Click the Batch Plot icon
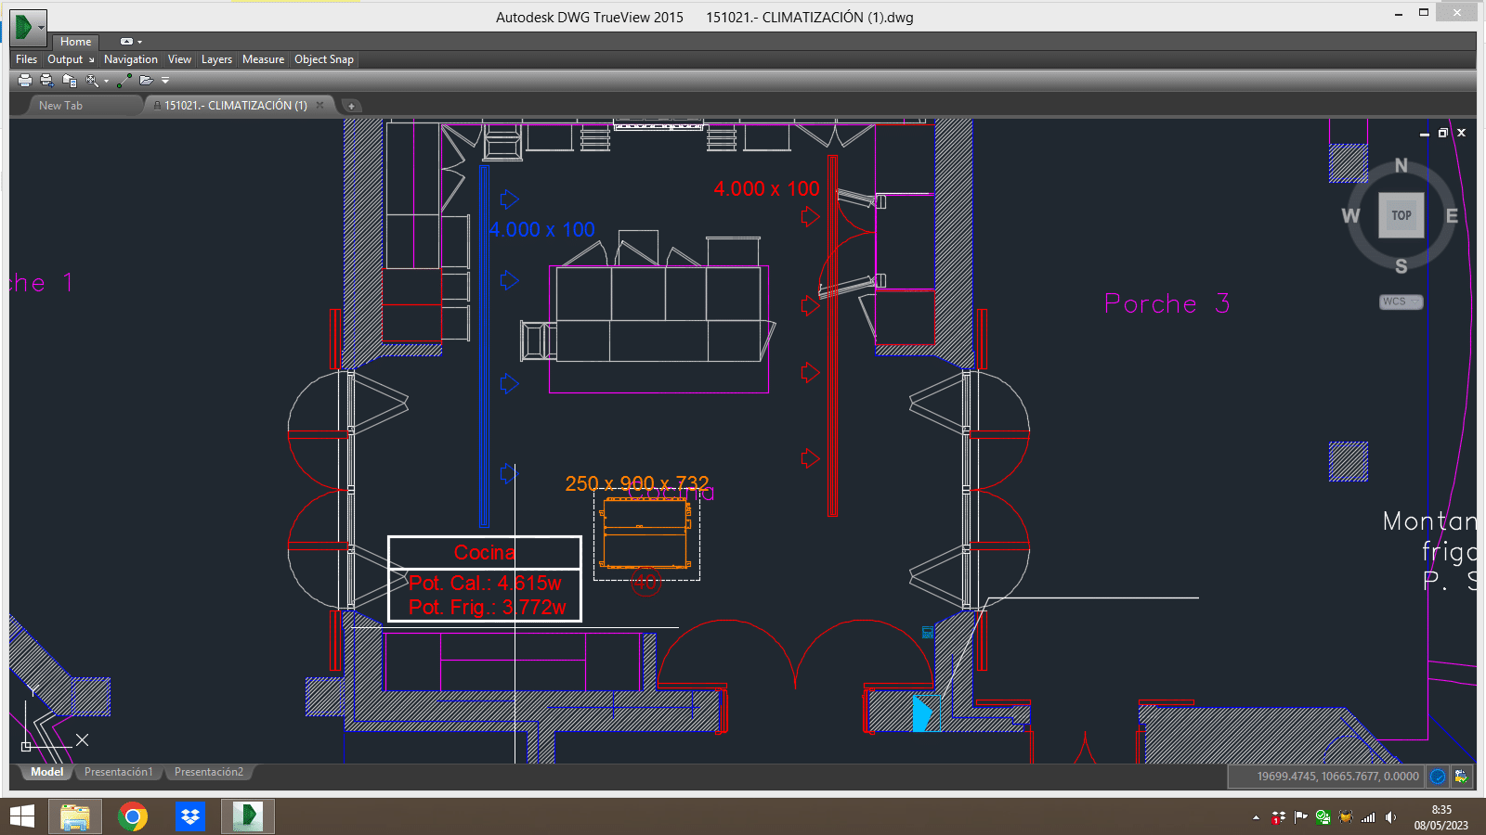Screen dimensions: 1486x835 46,81
